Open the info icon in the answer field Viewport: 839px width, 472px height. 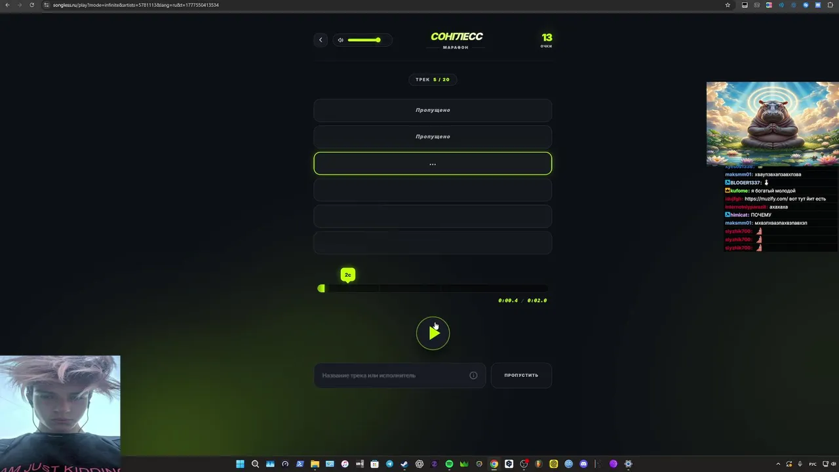click(x=473, y=376)
